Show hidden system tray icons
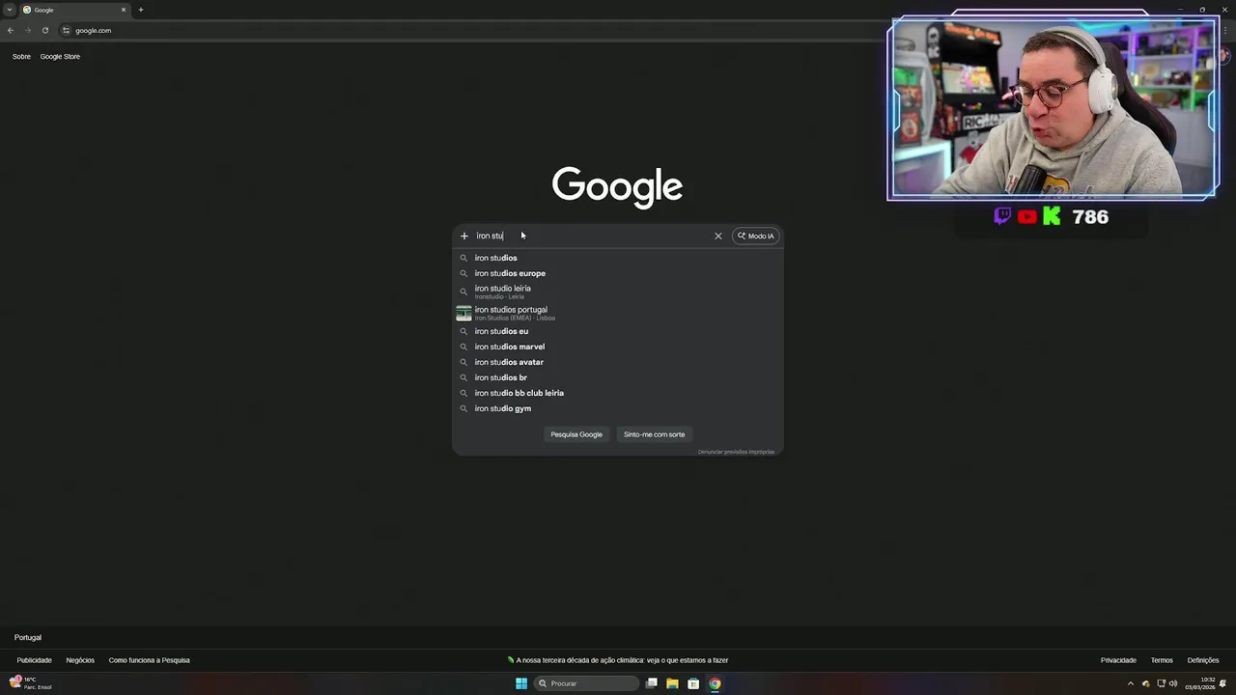 tap(1131, 683)
